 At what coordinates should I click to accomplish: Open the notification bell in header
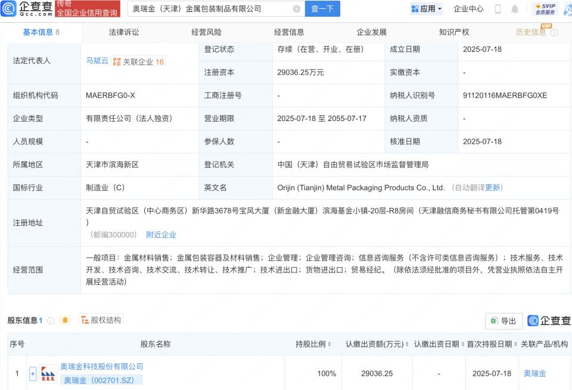pos(515,9)
